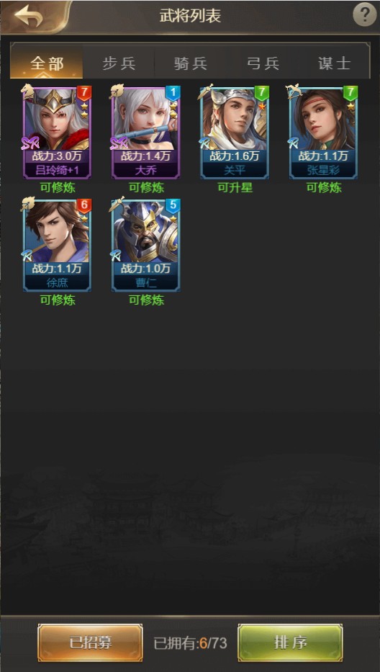Open the 张星彩 hero card
Viewport: 380px width, 672px height.
click(323, 133)
